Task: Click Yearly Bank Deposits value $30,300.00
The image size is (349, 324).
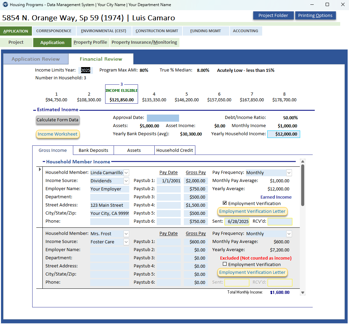Action: tap(191, 134)
